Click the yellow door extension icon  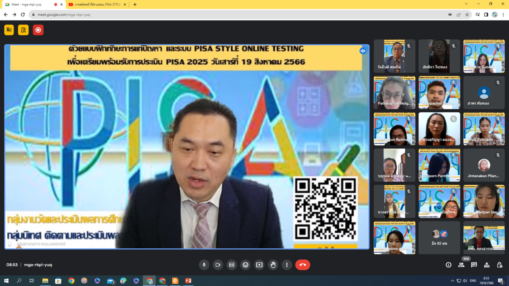coord(23,30)
